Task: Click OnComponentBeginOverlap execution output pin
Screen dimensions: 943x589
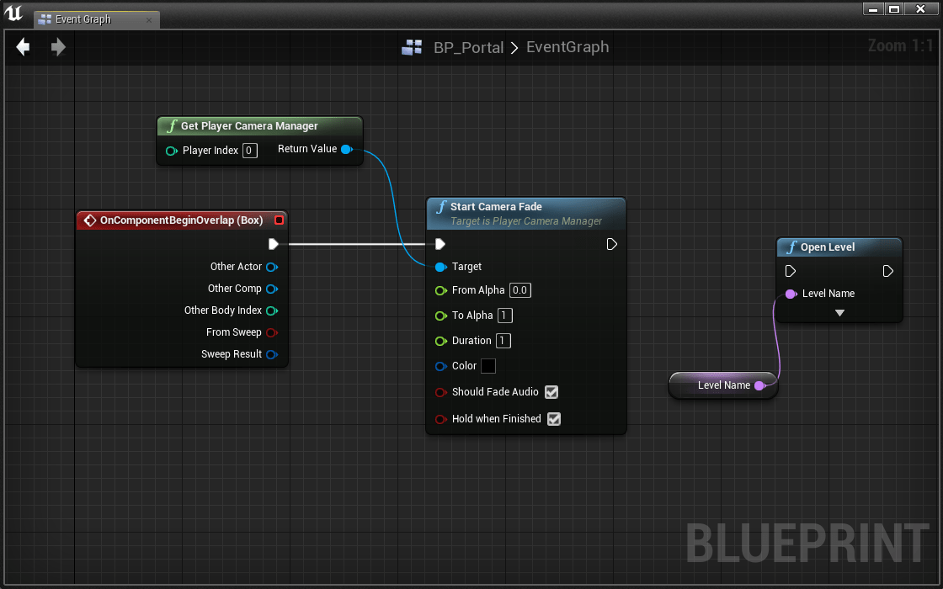Action: tap(274, 244)
